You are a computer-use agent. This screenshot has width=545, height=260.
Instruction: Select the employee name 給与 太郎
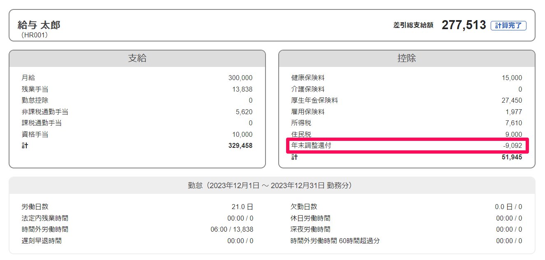[x=39, y=25]
